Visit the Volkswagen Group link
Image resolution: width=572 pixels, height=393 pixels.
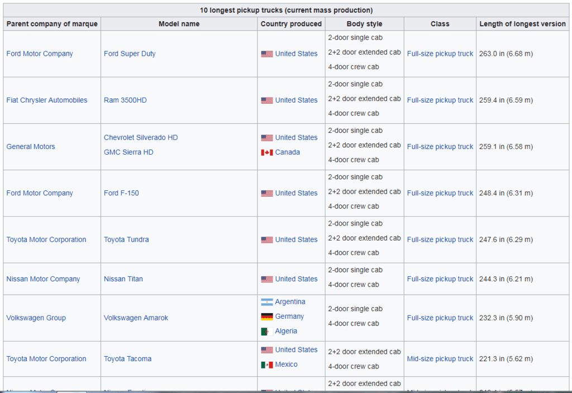[x=36, y=318]
